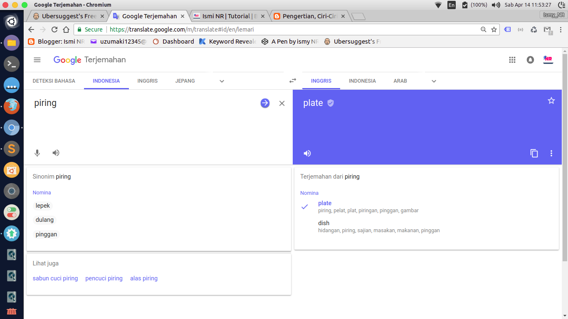Click Google Terjemahan logo
Screen dimensions: 568x319
click(x=89, y=60)
